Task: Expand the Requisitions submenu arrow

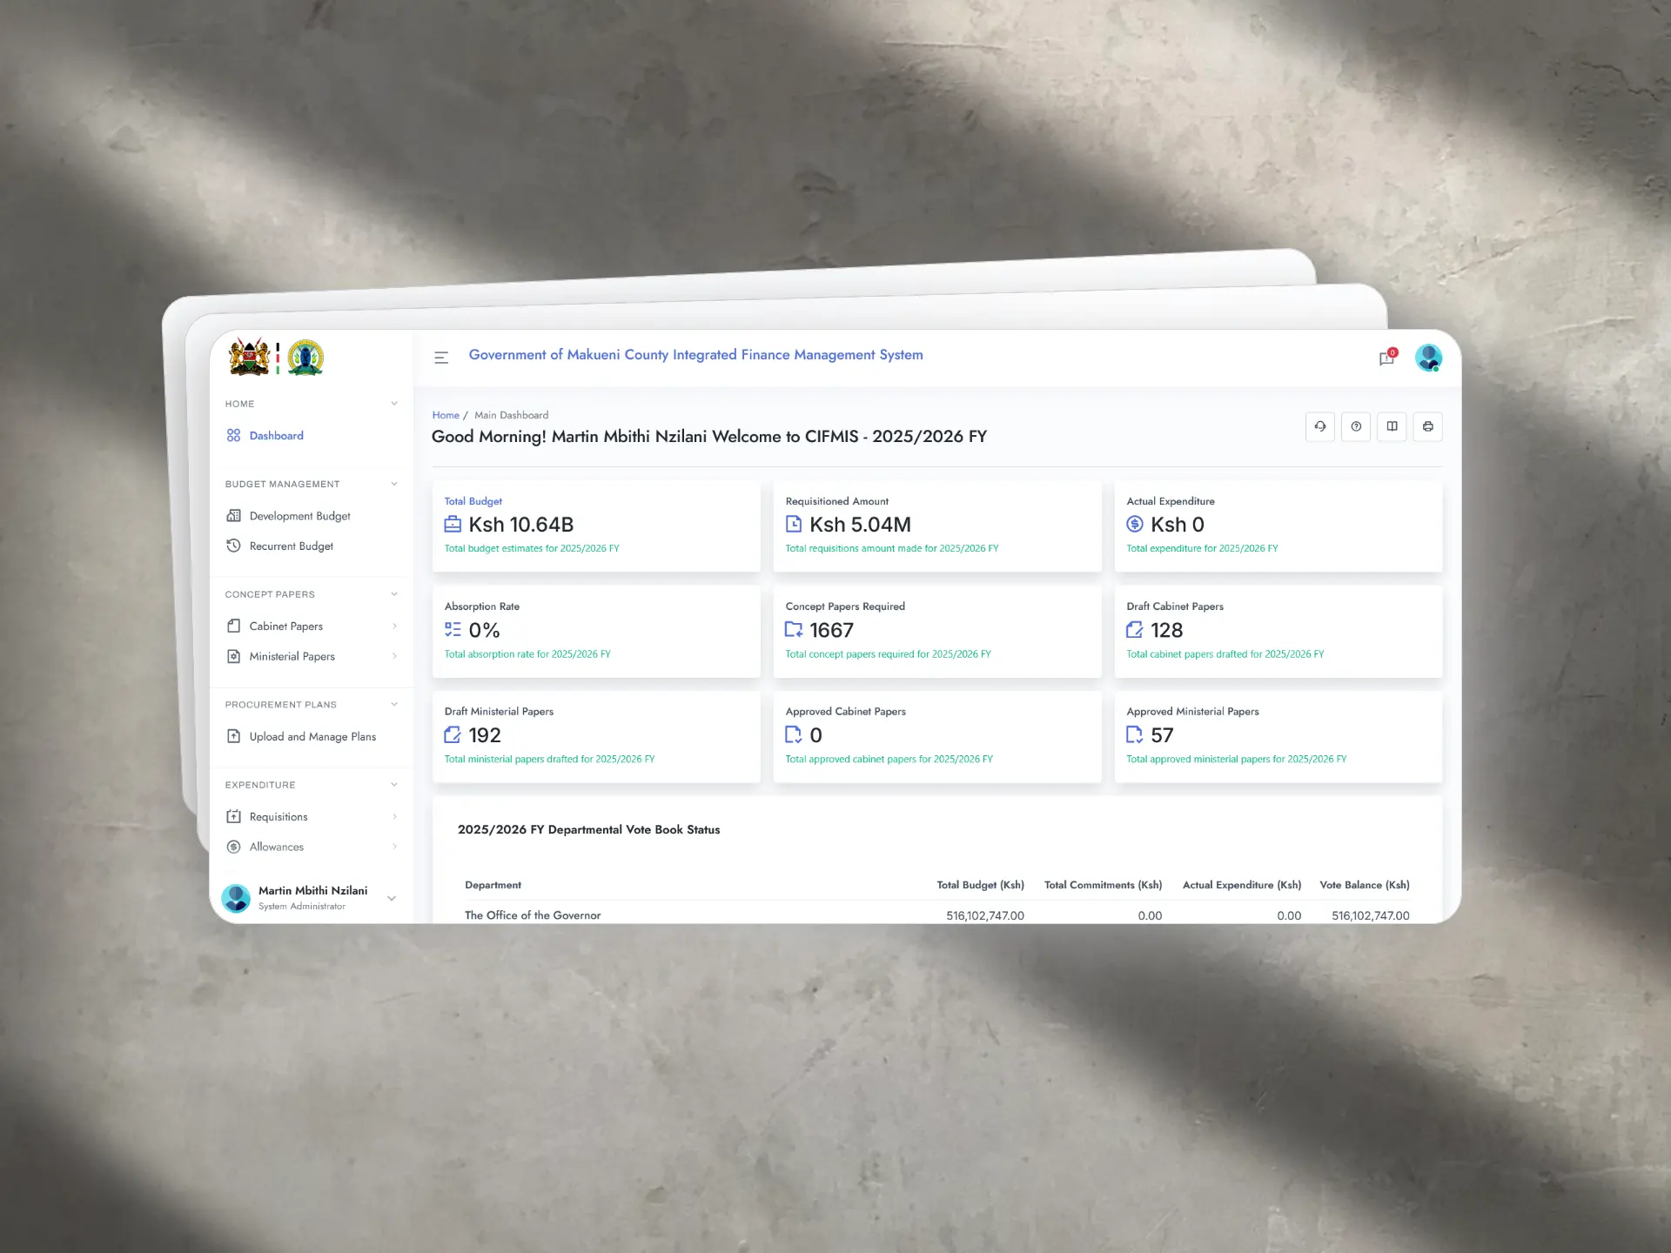Action: 394,816
